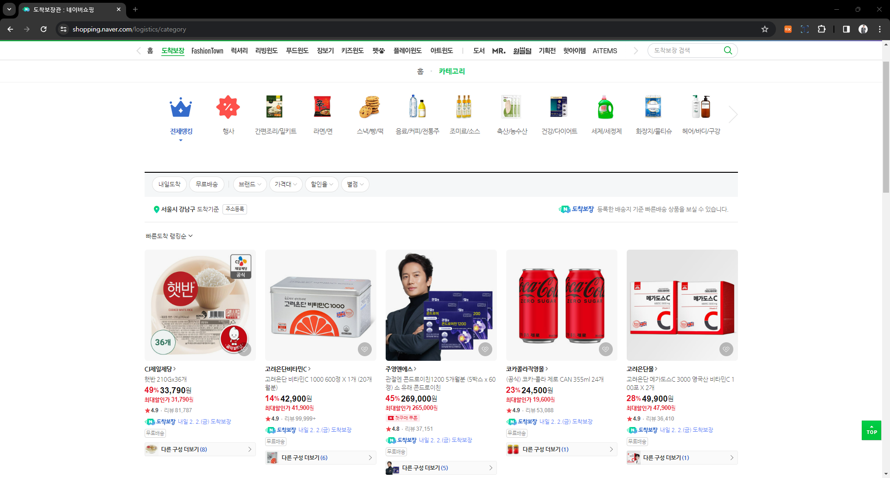Viewport: 890px width, 478px height.
Task: Expand the 브랜드 filter dropdown
Action: [x=250, y=184]
